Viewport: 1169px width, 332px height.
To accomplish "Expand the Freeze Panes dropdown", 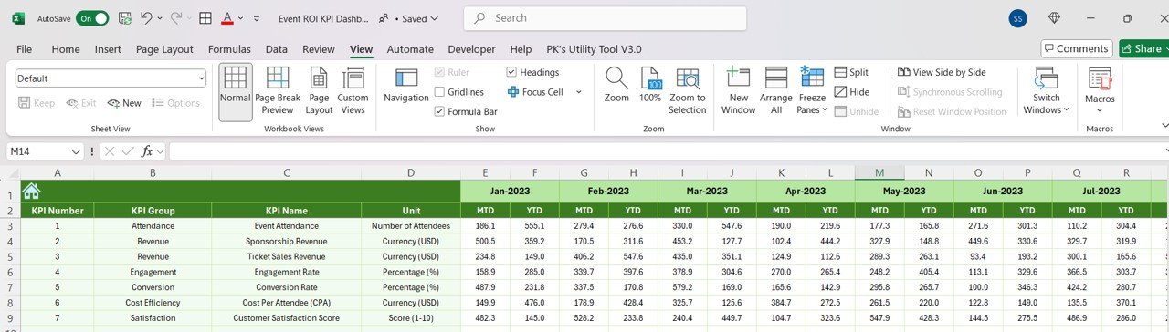I will tap(812, 92).
